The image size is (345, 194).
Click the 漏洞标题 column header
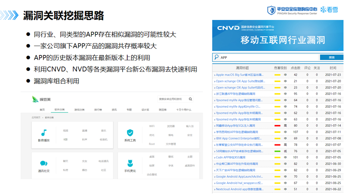(x=242, y=68)
